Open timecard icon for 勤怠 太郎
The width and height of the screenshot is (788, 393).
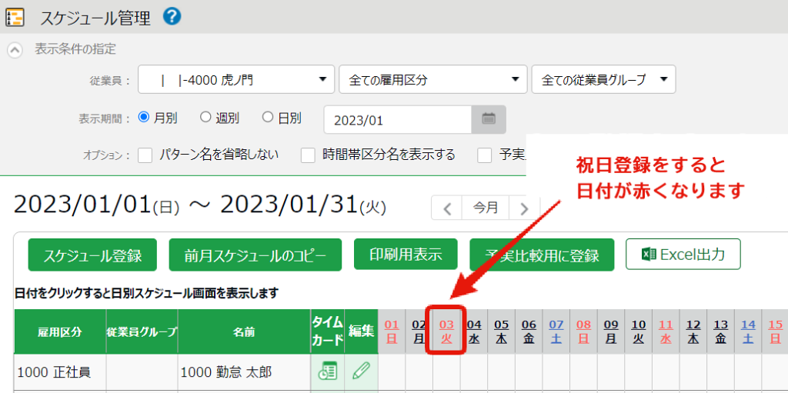tap(327, 372)
